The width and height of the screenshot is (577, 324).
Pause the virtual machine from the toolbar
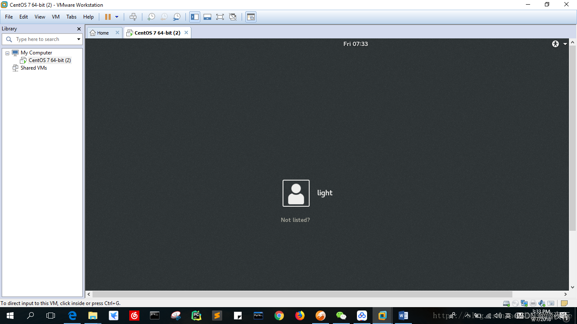coord(108,17)
